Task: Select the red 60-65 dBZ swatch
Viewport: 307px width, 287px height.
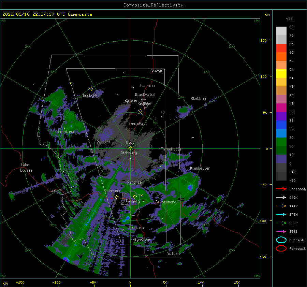Action: click(281, 48)
